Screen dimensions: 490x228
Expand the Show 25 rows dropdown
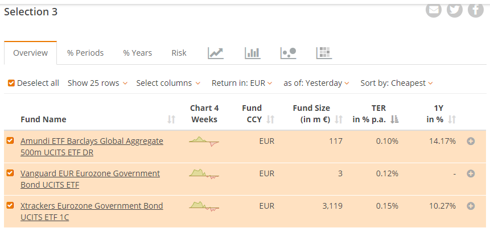pos(97,83)
